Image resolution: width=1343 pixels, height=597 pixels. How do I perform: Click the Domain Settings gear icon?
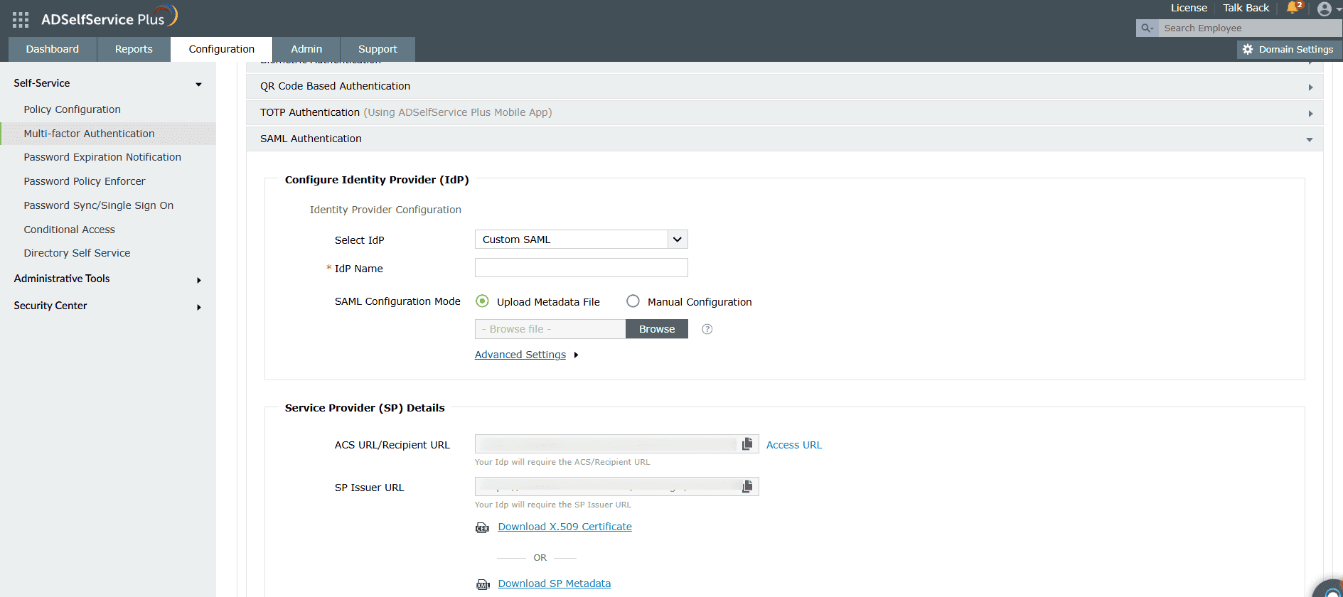point(1248,50)
